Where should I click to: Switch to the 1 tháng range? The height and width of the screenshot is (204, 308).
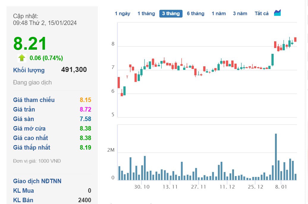(146, 13)
